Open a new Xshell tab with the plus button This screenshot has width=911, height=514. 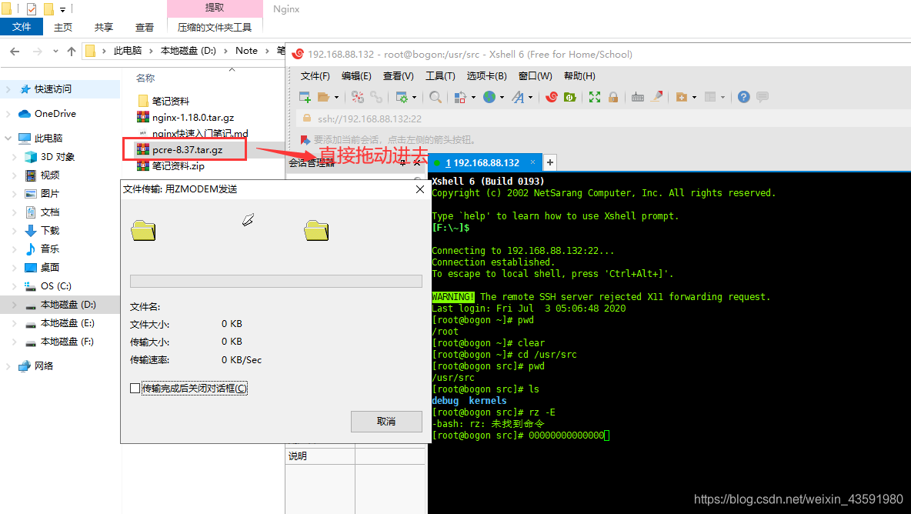click(549, 162)
